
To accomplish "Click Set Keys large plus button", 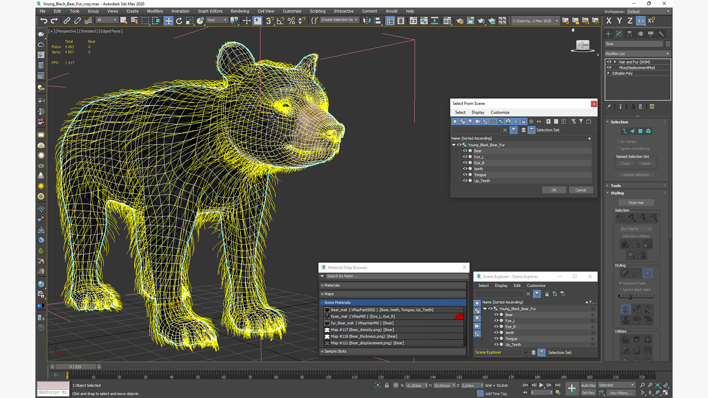I will coord(572,388).
